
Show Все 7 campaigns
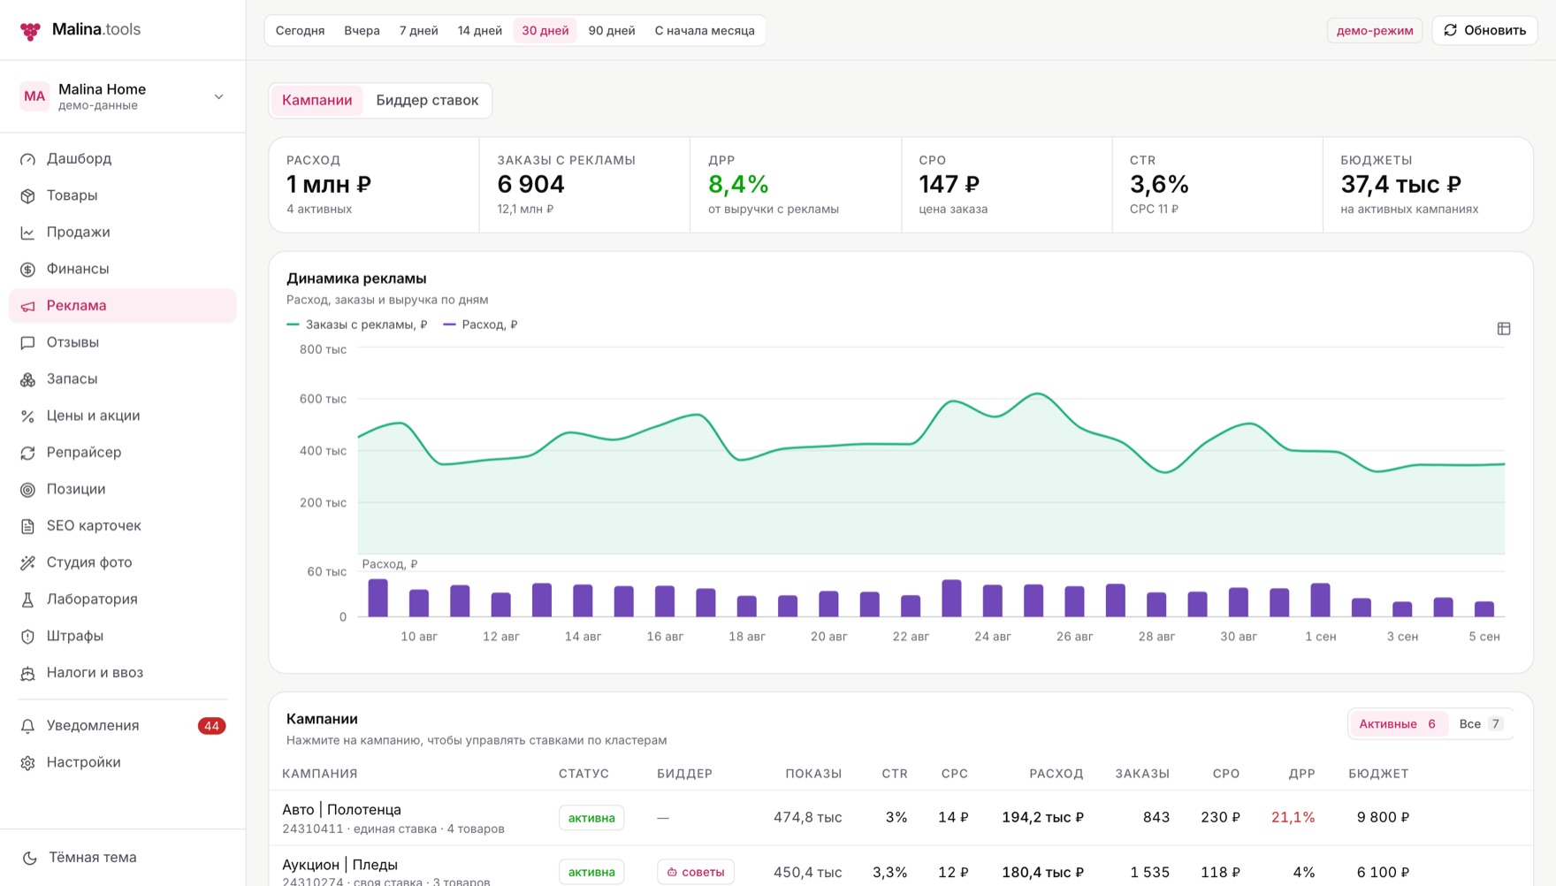(1480, 723)
